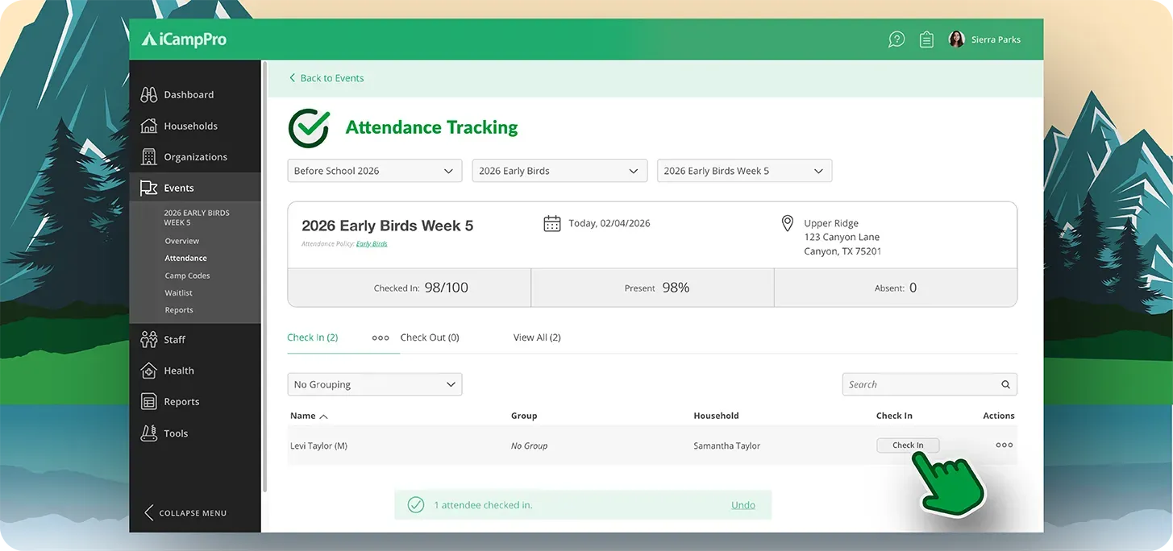Open the Health section in sidebar
1173x551 pixels.
point(179,370)
